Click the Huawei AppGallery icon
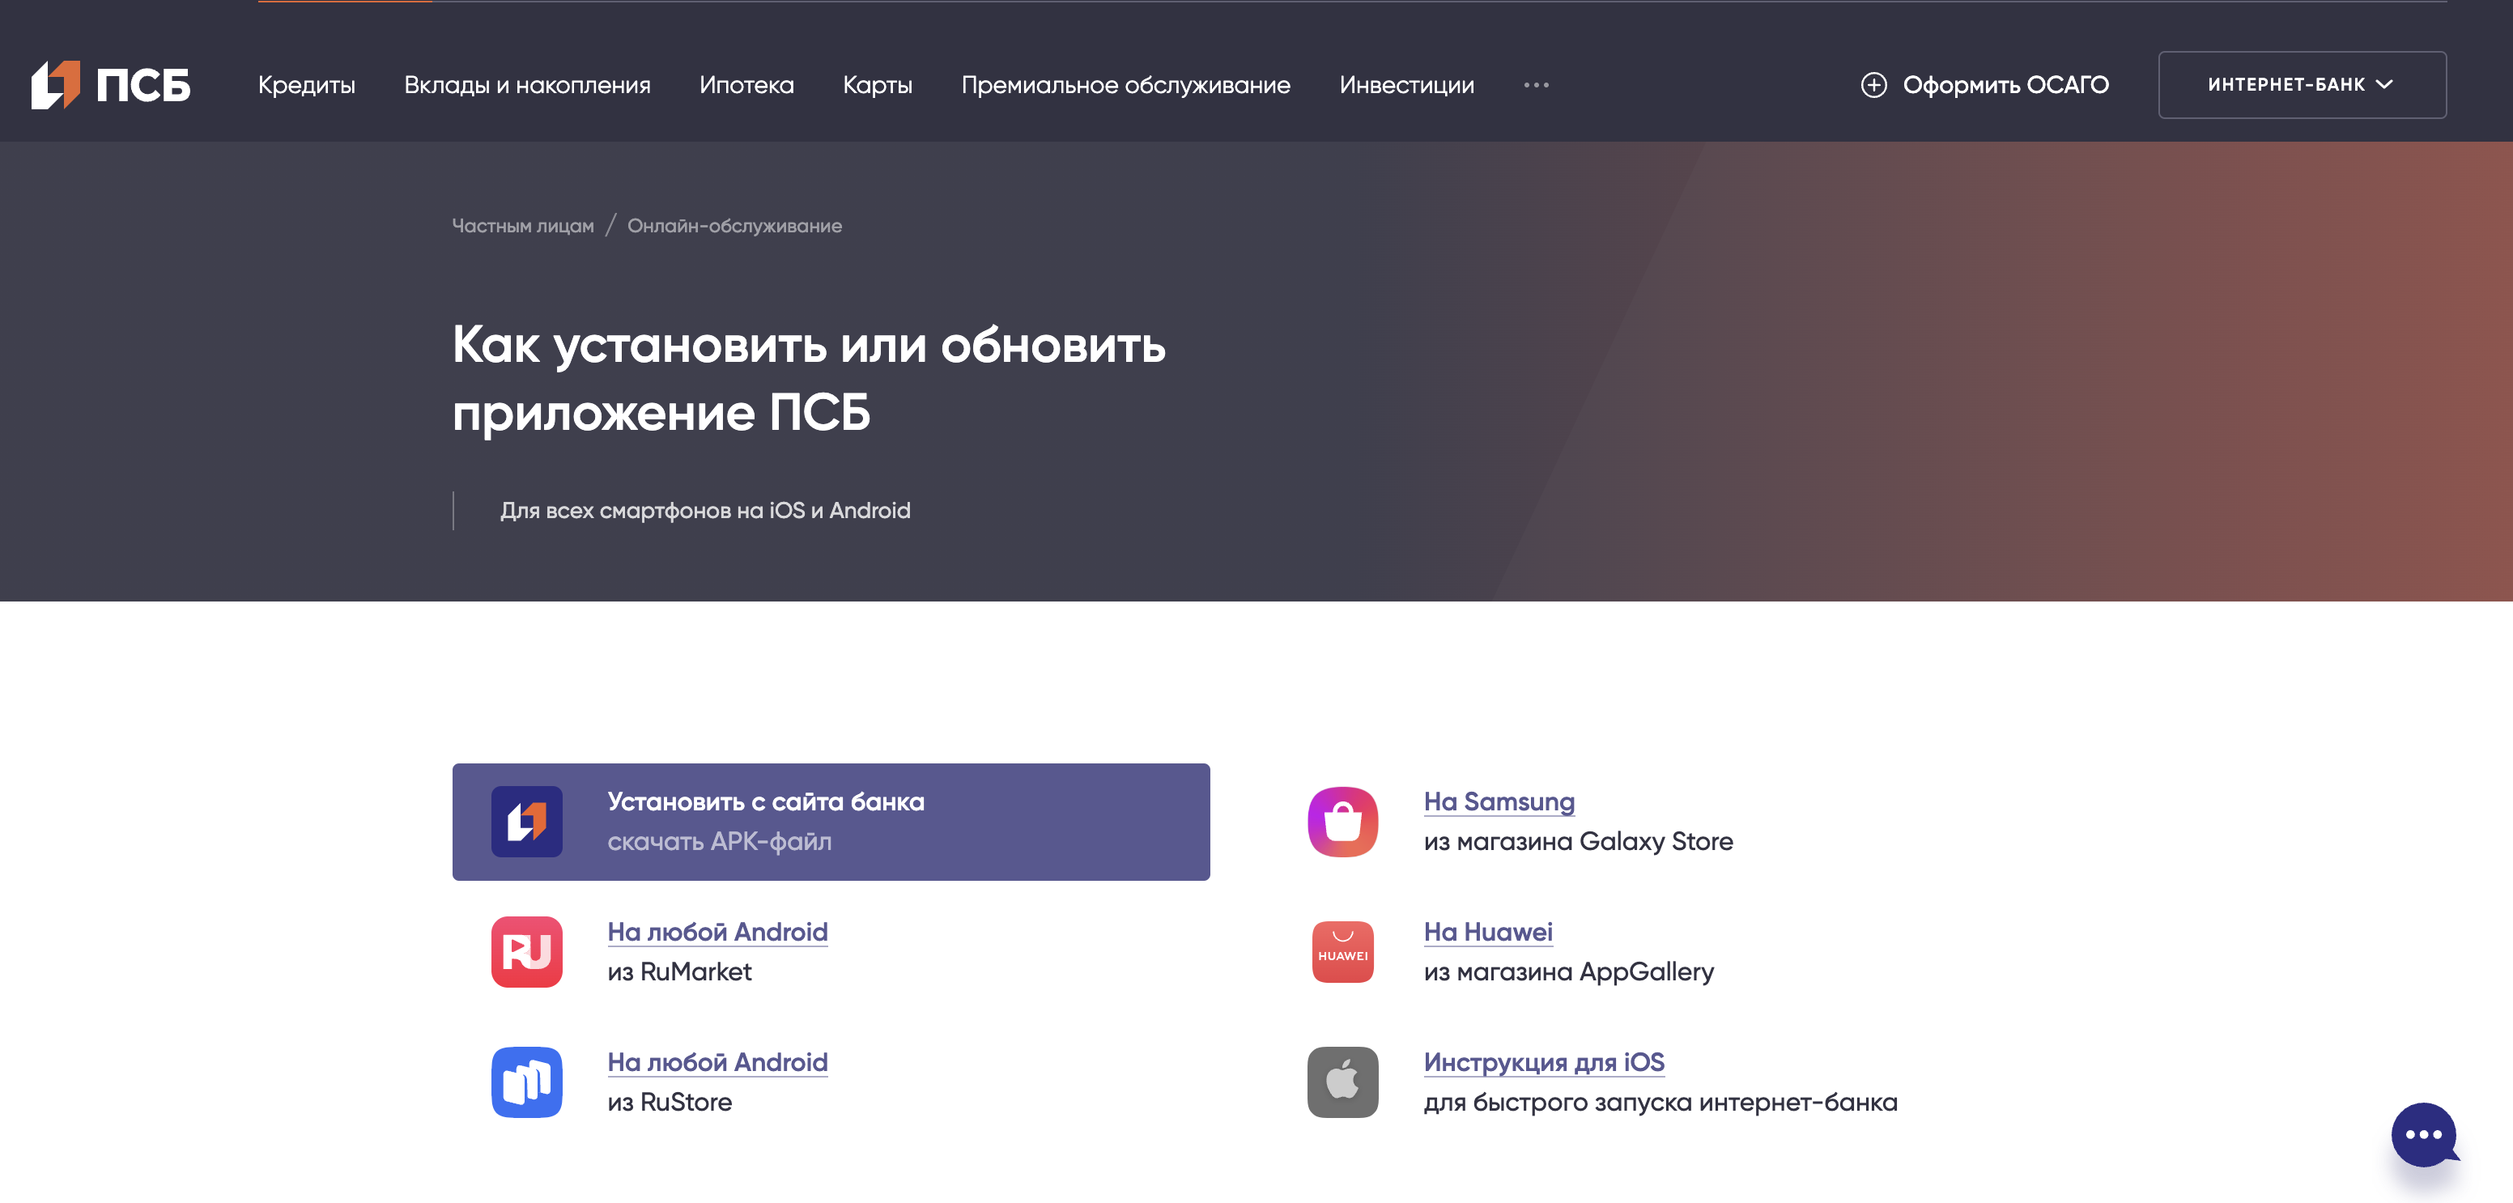2513x1203 pixels. point(1342,951)
